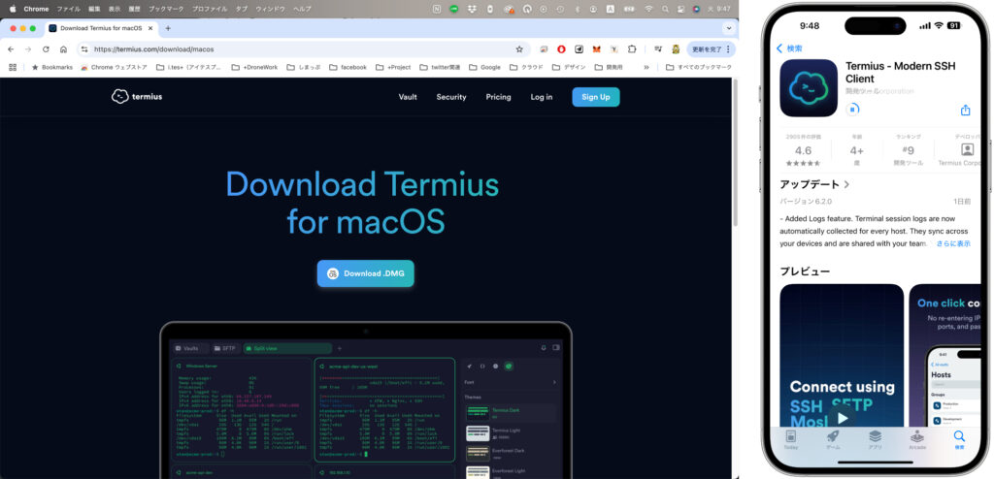This screenshot has width=994, height=479.
Task: Tap the 検索 back button on iPhone
Action: [x=789, y=48]
